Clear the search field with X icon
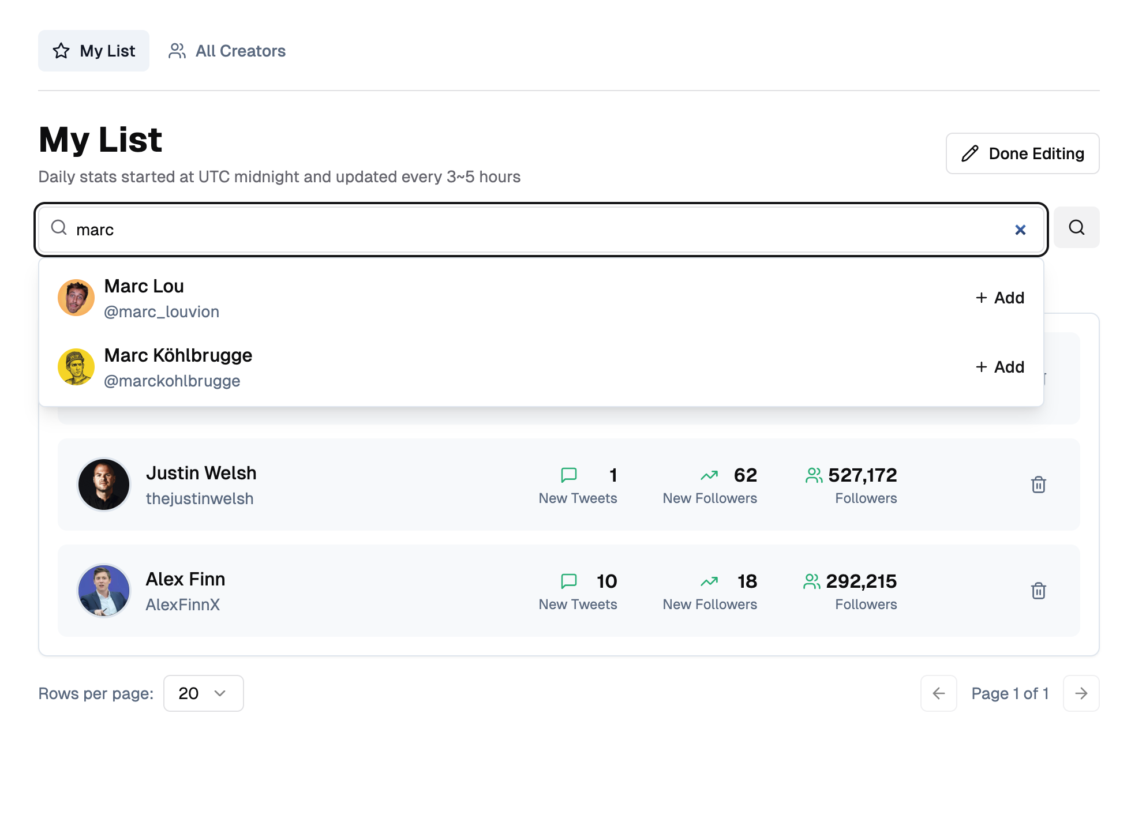 pos(1020,230)
